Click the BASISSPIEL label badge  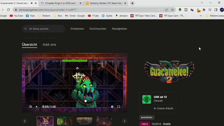coord(147,118)
